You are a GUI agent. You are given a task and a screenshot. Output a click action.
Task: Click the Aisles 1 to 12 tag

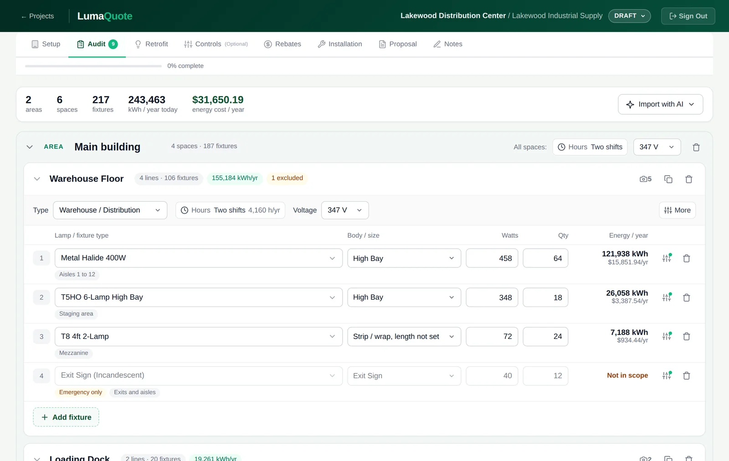(x=77, y=274)
